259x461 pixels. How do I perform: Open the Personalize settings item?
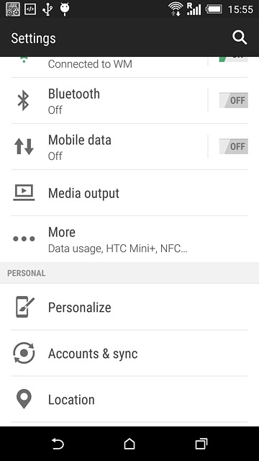point(129,307)
